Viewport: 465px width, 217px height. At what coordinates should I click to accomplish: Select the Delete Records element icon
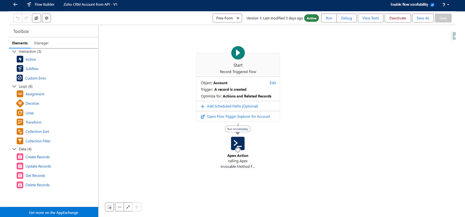[x=20, y=185]
